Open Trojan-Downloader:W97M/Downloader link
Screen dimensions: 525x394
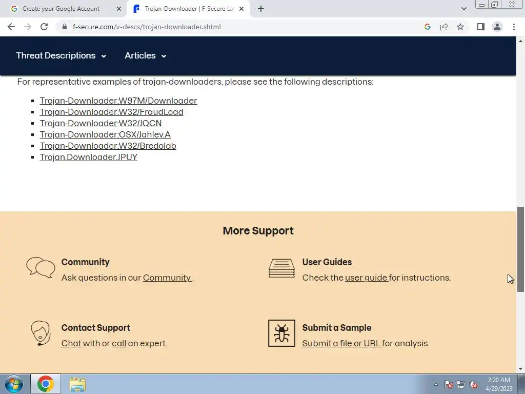click(x=118, y=101)
